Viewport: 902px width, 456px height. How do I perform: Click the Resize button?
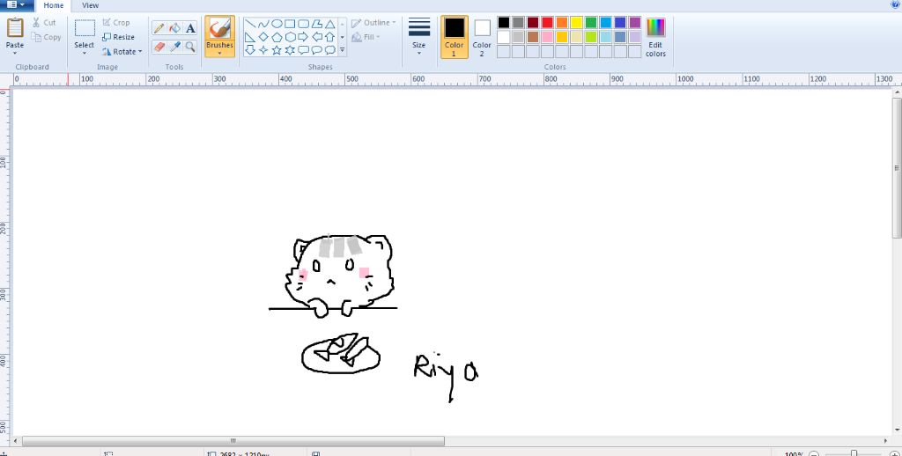(119, 37)
